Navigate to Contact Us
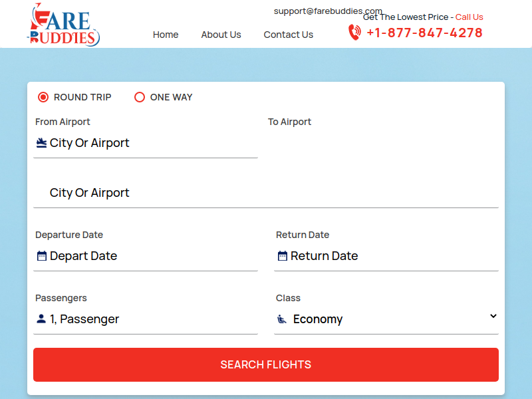This screenshot has width=532, height=399. coord(289,35)
